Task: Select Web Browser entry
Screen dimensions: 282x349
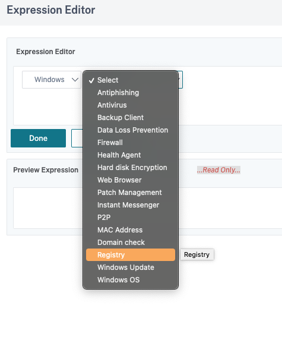Action: (x=131, y=180)
